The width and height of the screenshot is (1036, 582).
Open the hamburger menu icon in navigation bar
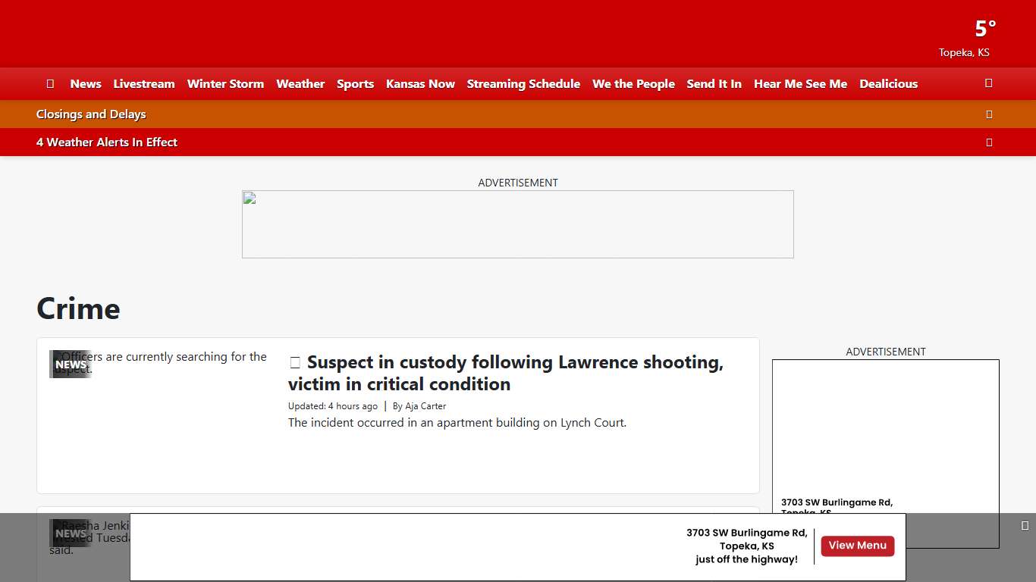coord(50,84)
